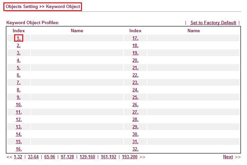Image resolution: width=247 pixels, height=165 pixels.
Task: Open profile index 32 entry
Action: tap(135, 149)
